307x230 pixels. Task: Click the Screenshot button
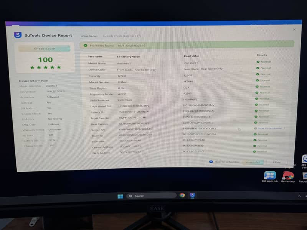click(253, 162)
